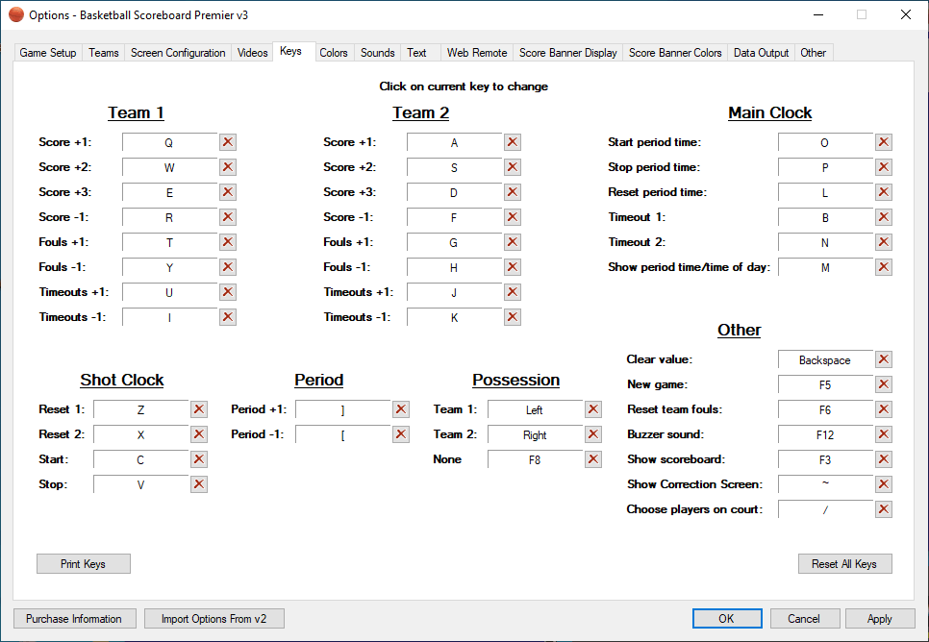The height and width of the screenshot is (642, 929).
Task: Click Import Options From v2
Action: click(214, 619)
